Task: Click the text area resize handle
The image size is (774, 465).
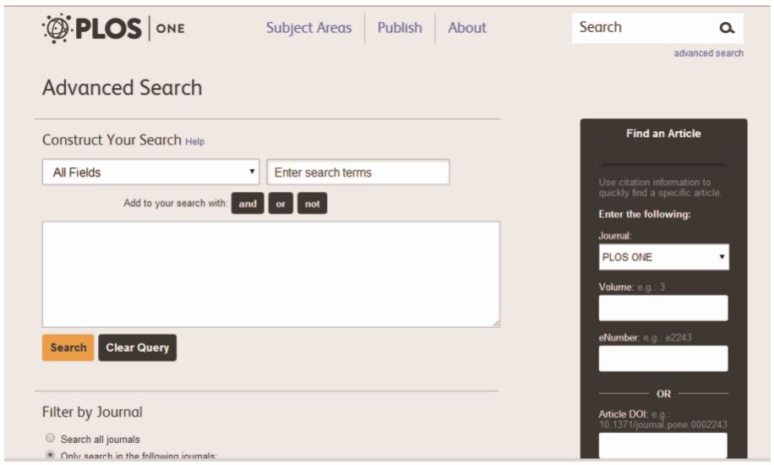Action: (496, 323)
